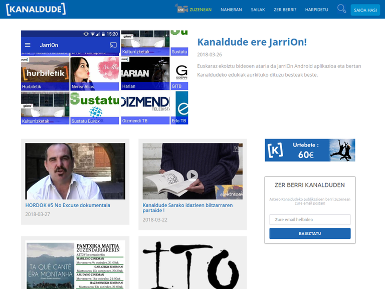Open the Sailak menu item
385x289 pixels.
258,10
